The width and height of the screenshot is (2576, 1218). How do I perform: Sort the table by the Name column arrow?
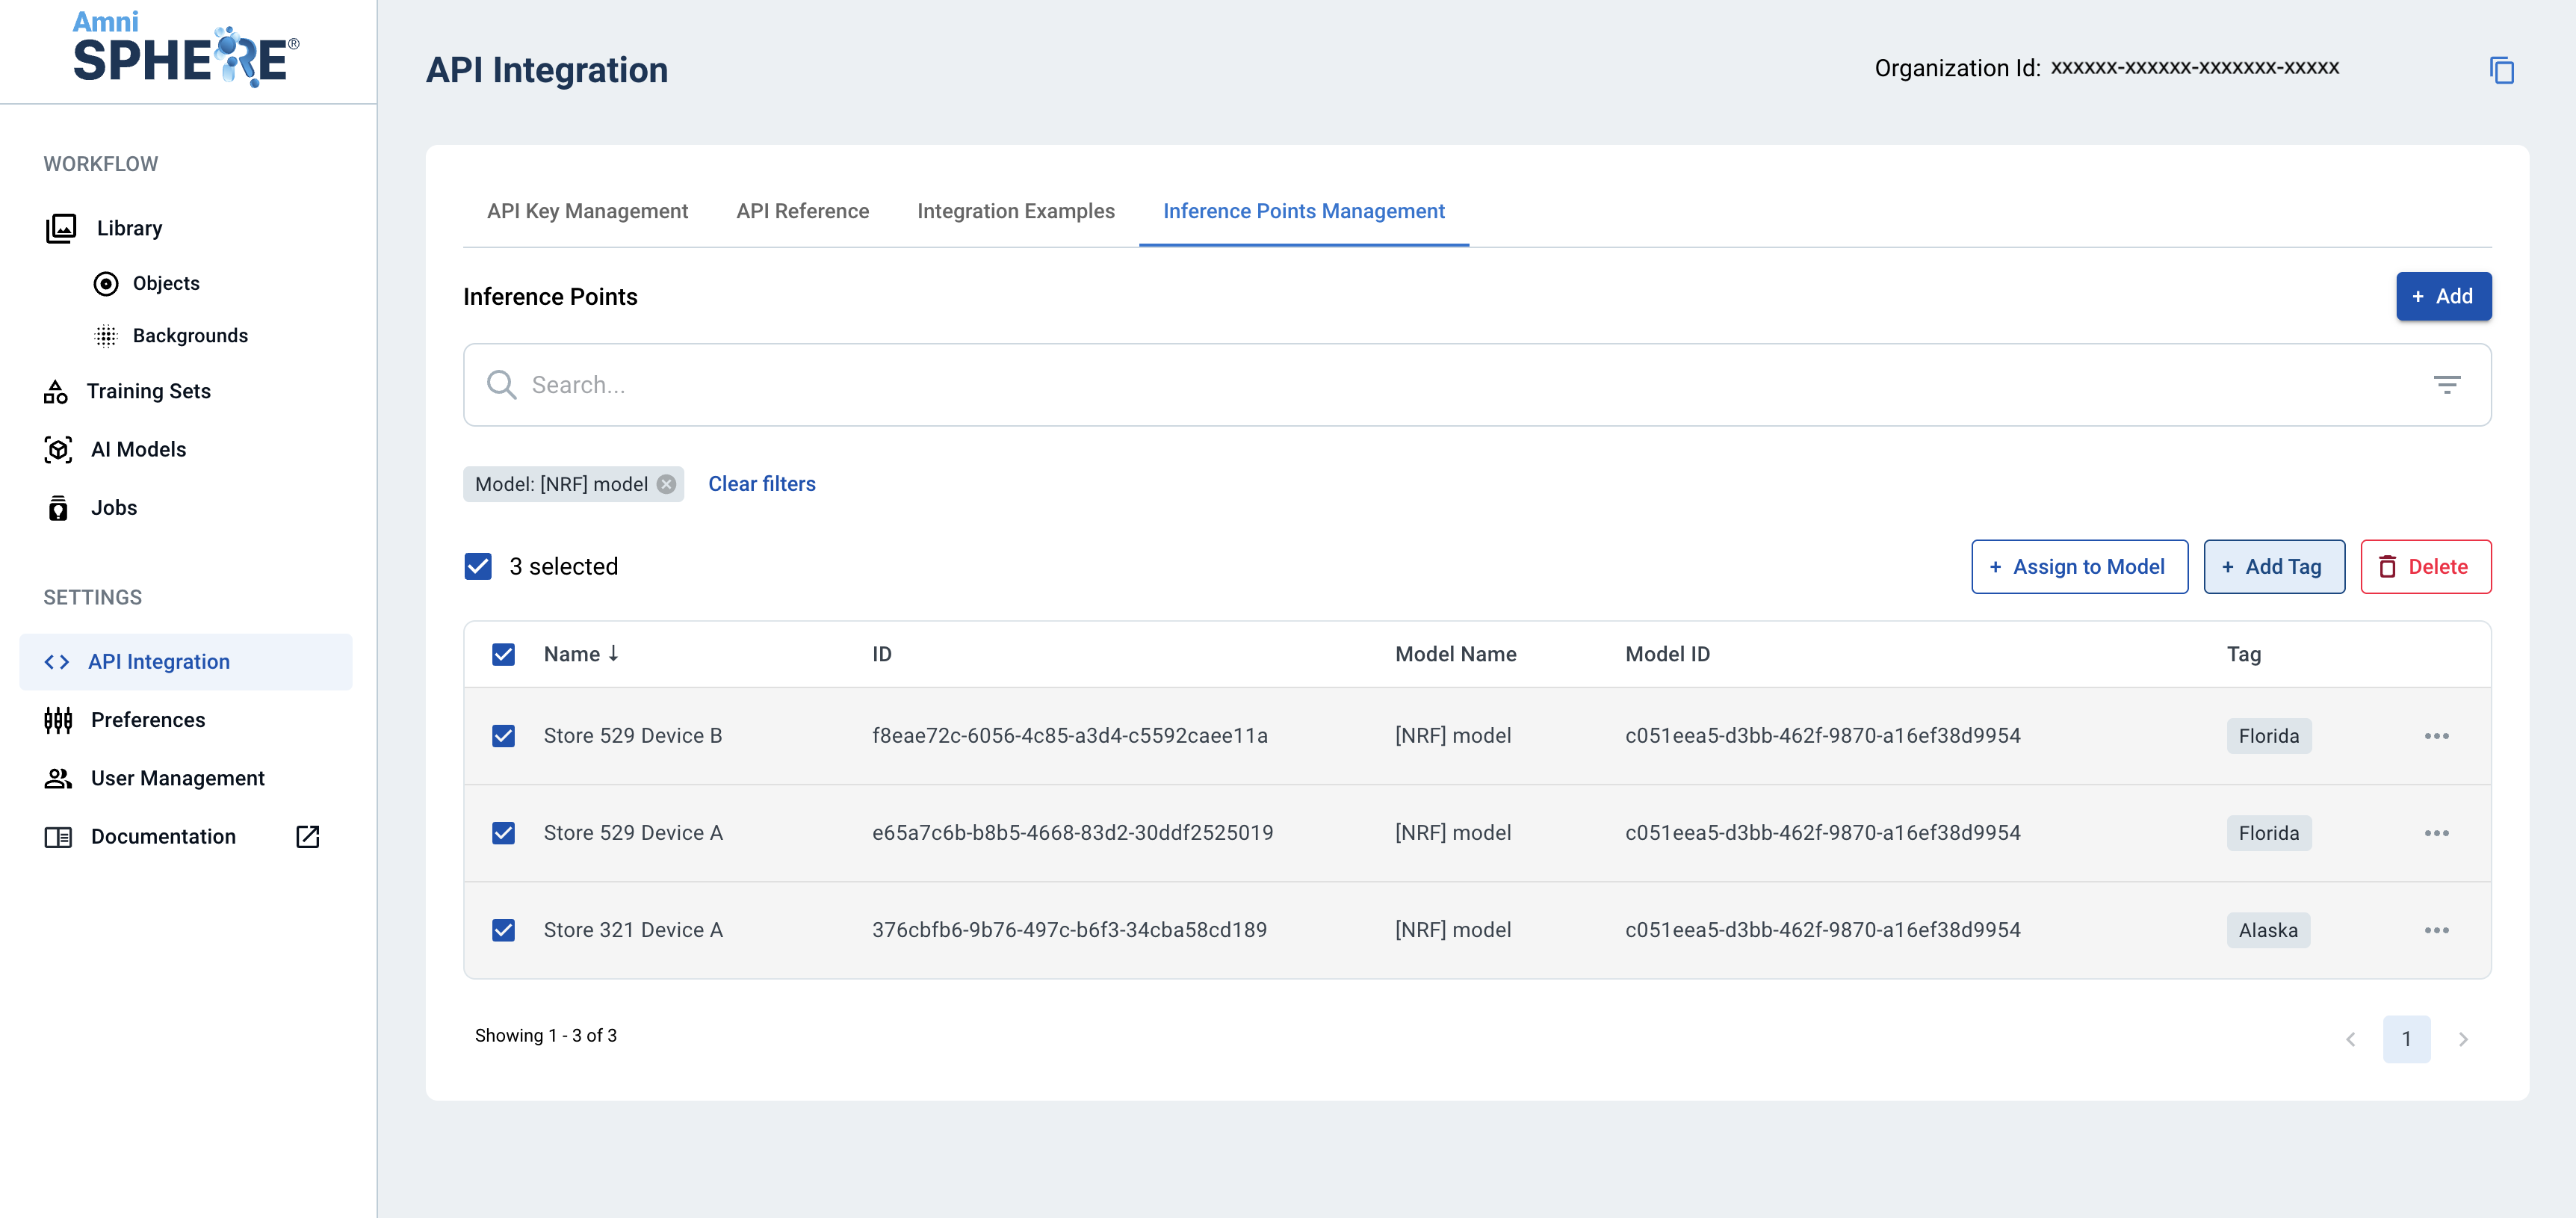click(613, 653)
